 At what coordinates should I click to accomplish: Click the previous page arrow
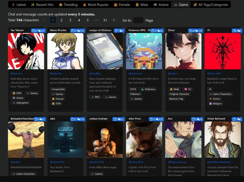44,20
